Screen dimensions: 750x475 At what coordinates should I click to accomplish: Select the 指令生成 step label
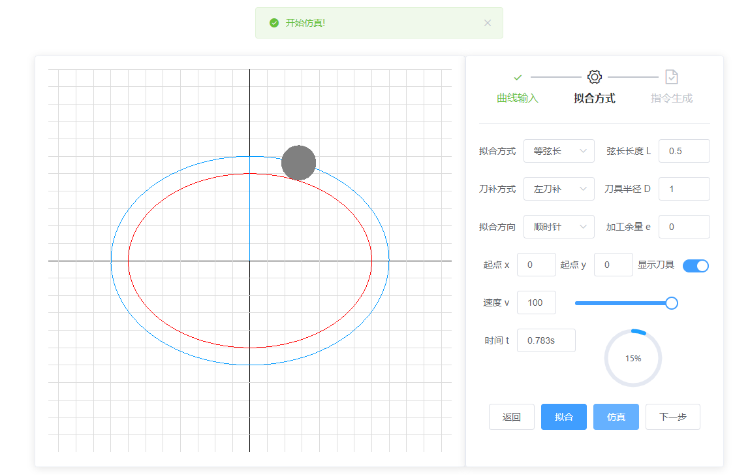(x=672, y=98)
